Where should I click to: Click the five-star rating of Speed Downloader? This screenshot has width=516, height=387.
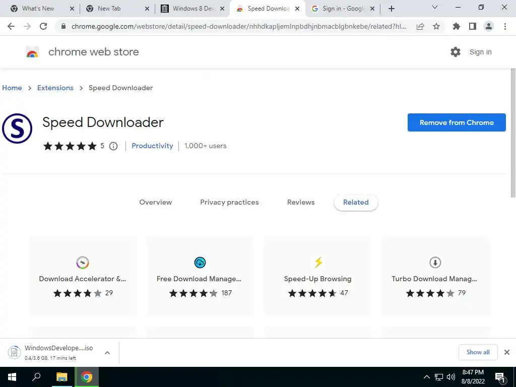point(70,146)
